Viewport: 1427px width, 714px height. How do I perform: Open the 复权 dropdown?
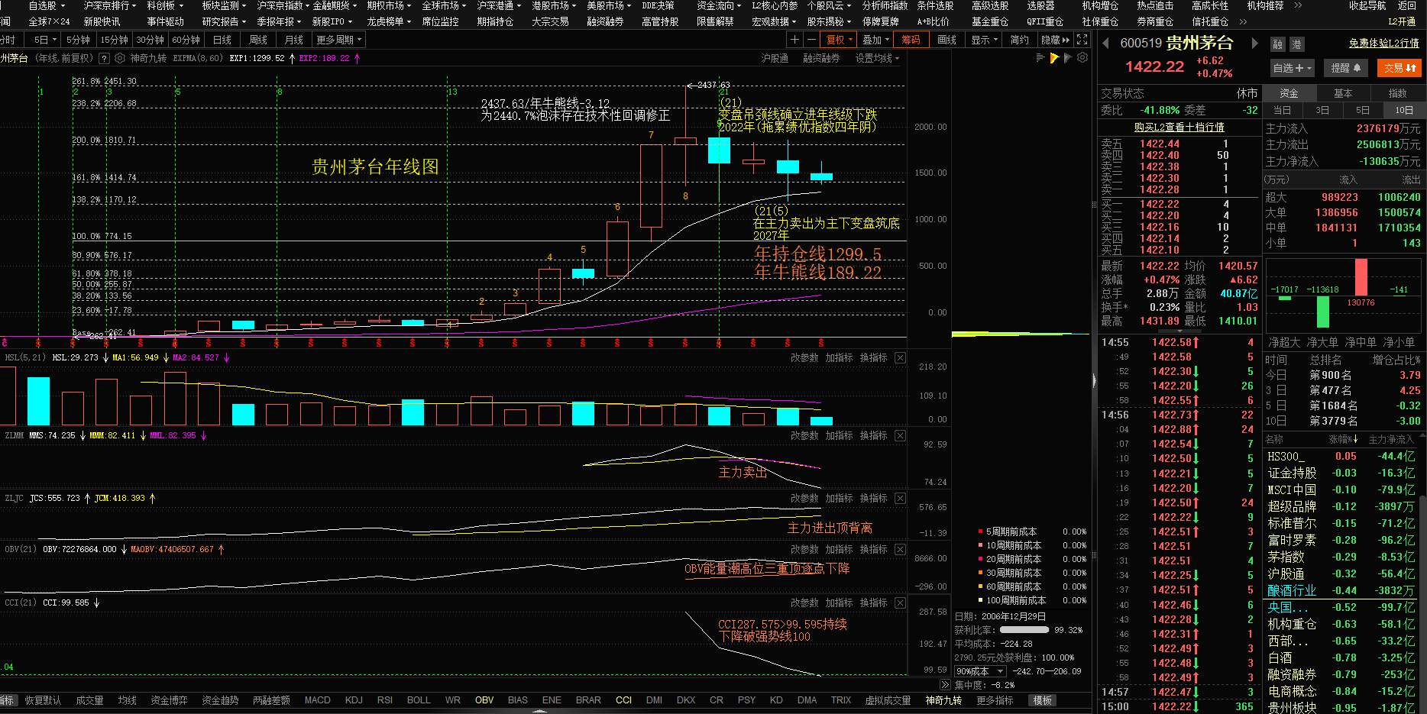tap(840, 40)
